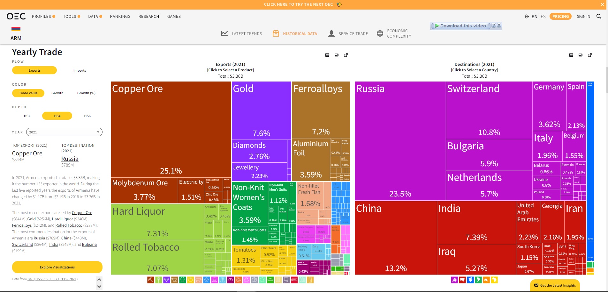Open Exports chart in new window

346,55
